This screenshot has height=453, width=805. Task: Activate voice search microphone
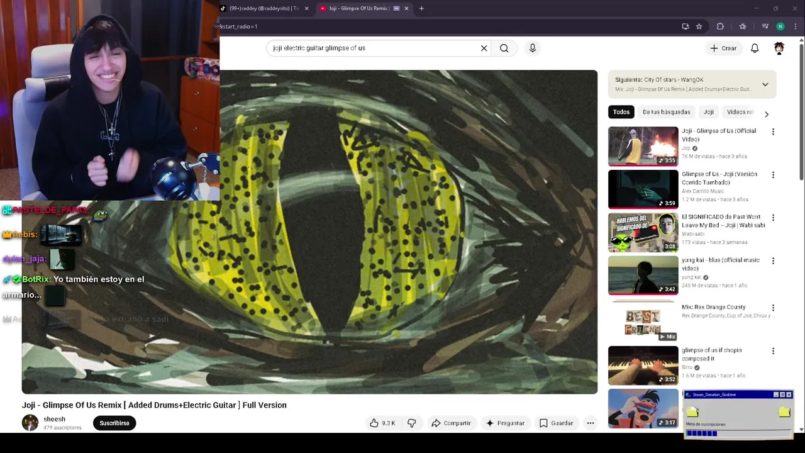coord(533,48)
